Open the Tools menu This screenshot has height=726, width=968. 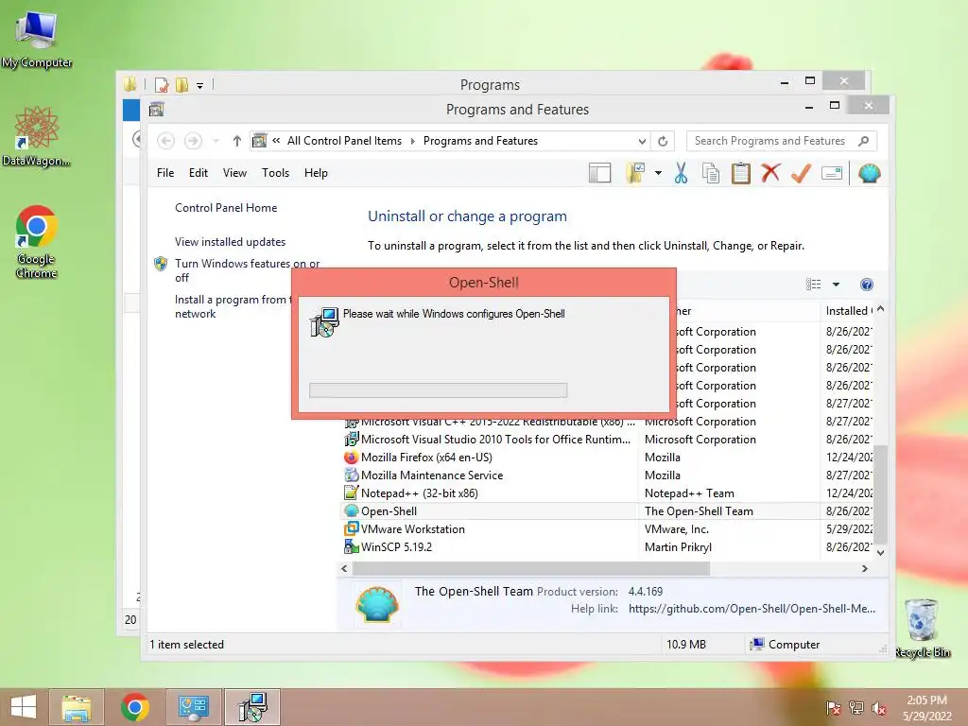point(275,173)
